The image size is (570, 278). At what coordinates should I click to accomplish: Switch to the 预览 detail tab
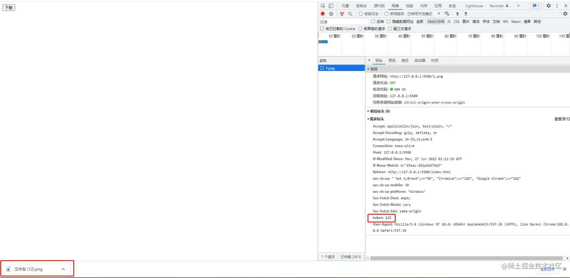point(392,60)
